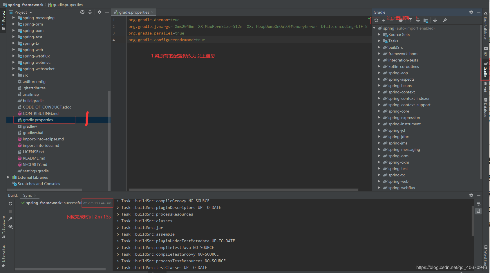Toggle show dependencies folder icon in Gradle toolbar
This screenshot has width=490, height=273.
(x=426, y=20)
